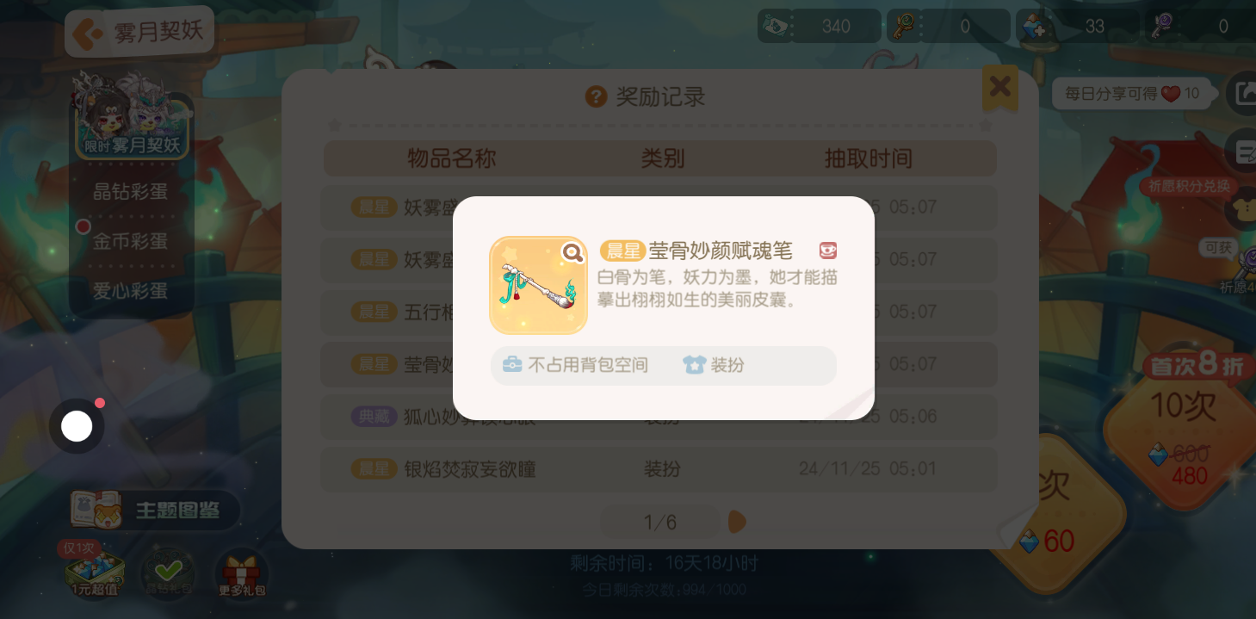The width and height of the screenshot is (1256, 619).
Task: Tap the magnifier on the item thumbnail
Action: [572, 252]
